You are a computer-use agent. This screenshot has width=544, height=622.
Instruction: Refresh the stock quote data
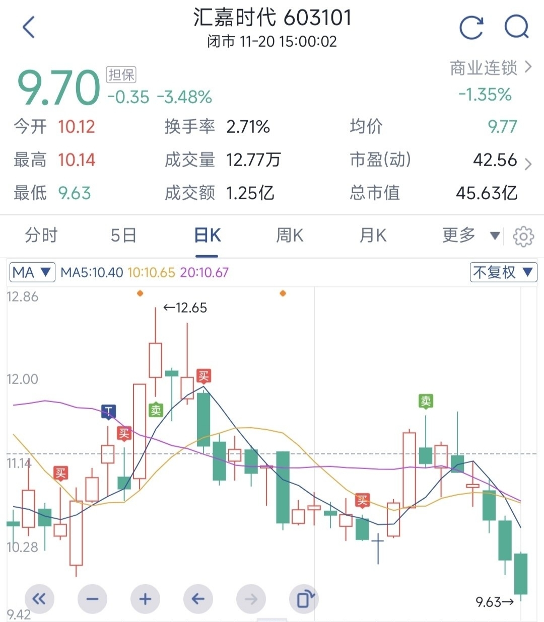471,27
